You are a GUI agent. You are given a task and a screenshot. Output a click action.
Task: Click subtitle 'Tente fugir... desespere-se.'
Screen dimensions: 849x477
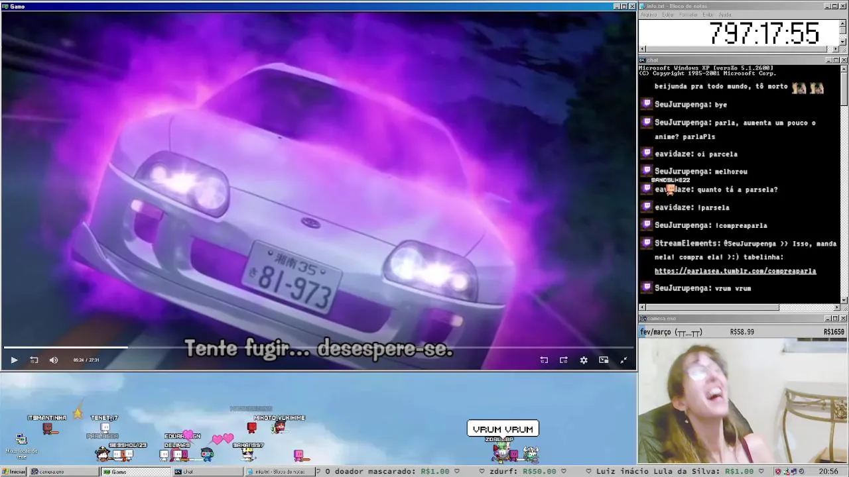(x=318, y=348)
